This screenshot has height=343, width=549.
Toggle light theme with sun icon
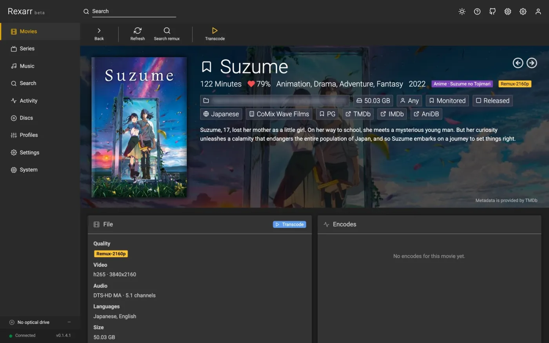(462, 11)
